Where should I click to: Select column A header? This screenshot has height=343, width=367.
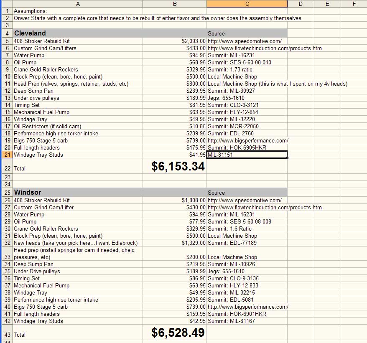(77, 4)
